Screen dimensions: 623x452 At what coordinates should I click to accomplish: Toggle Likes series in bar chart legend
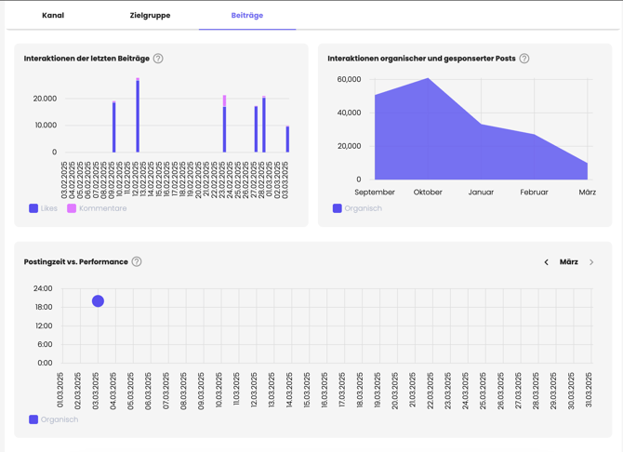[x=44, y=208]
